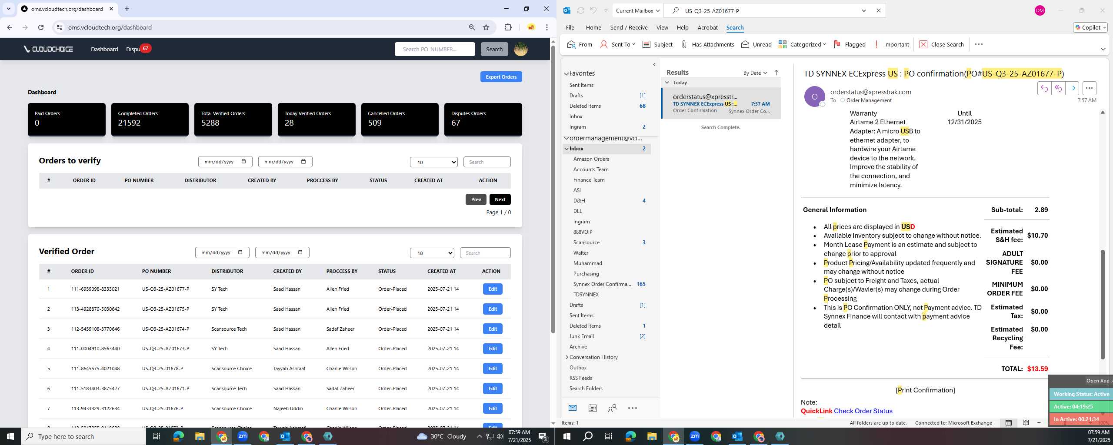
Task: Open Chrome zoom magnifier icon in address bar
Action: pos(472,27)
